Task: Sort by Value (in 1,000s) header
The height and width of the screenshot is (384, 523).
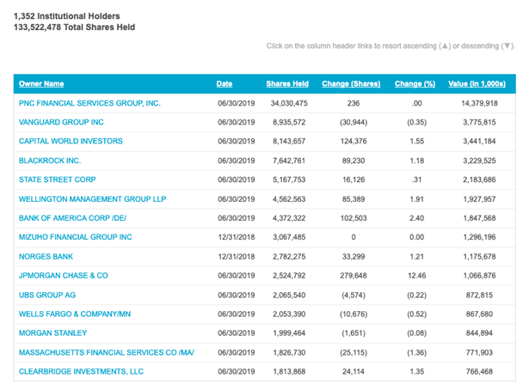Action: [477, 83]
